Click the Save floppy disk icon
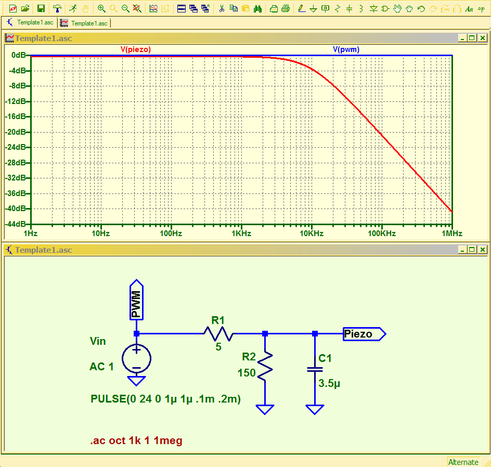This screenshot has width=491, height=467. [41, 9]
